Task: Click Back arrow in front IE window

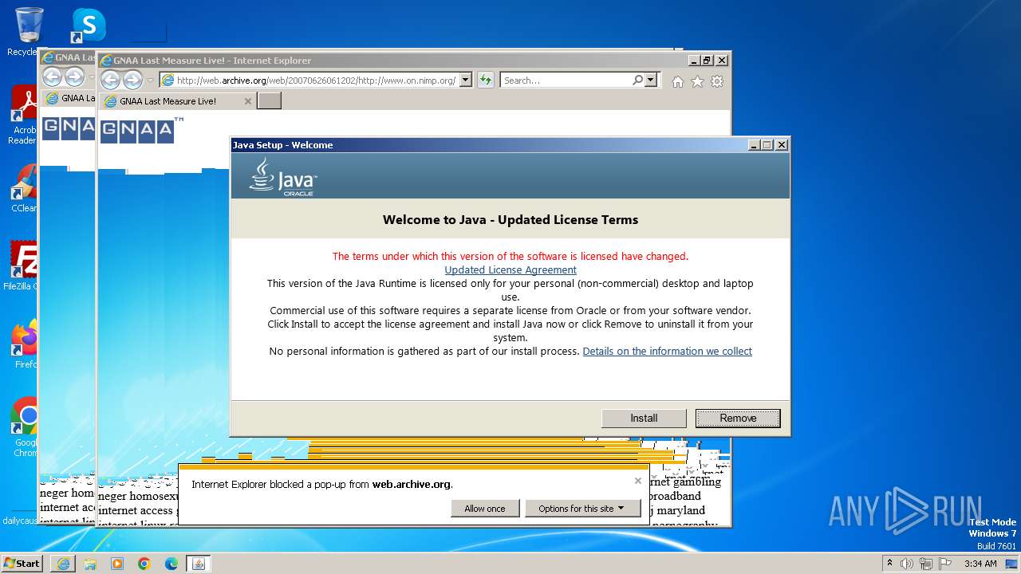Action: (110, 80)
